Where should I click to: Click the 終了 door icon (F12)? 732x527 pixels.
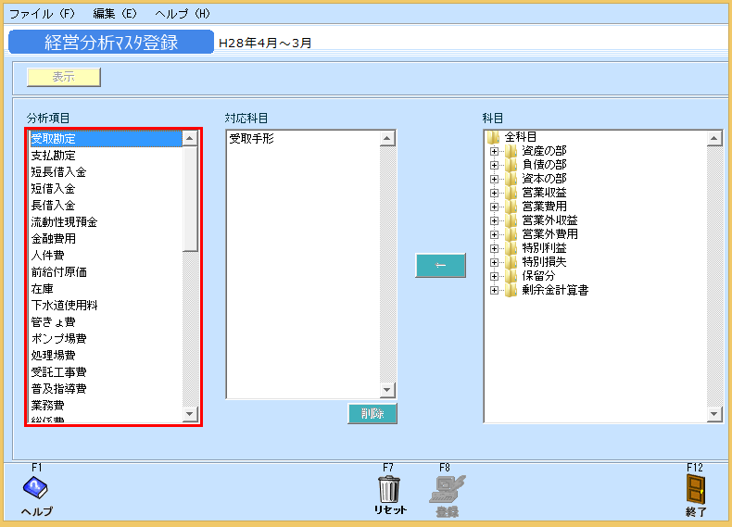pyautogui.click(x=696, y=489)
